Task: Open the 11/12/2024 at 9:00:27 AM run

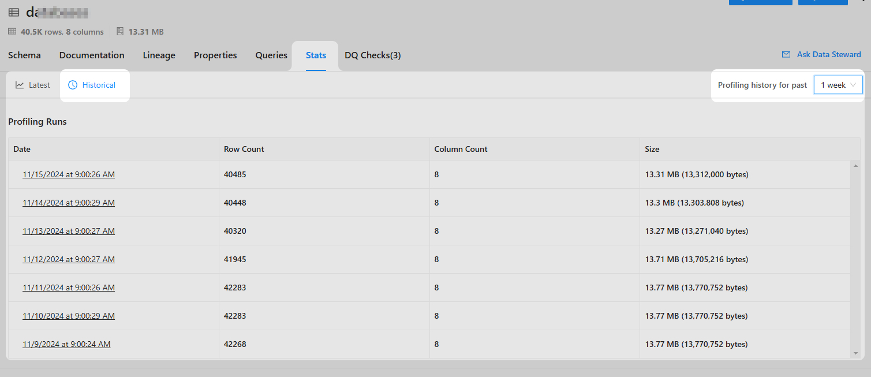Action: [x=69, y=259]
